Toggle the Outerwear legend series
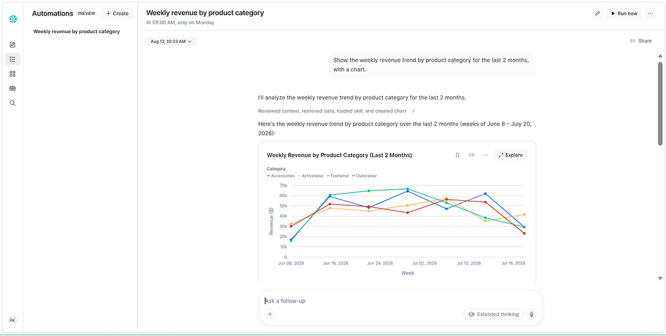The image size is (666, 336). [364, 175]
